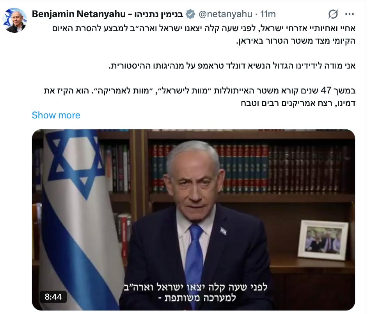Click the lapel pin on the suit
380x314 pixels.
point(223,231)
